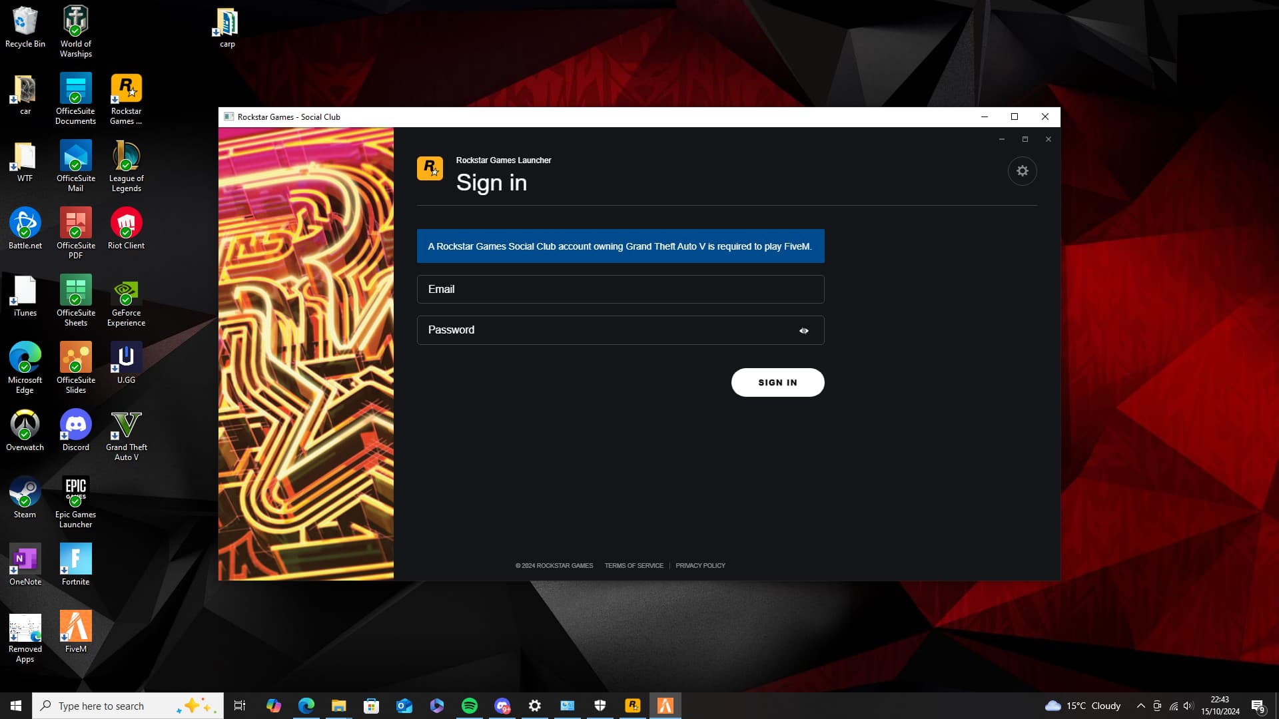1279x719 pixels.
Task: Select the Steam desktop icon
Action: (25, 498)
